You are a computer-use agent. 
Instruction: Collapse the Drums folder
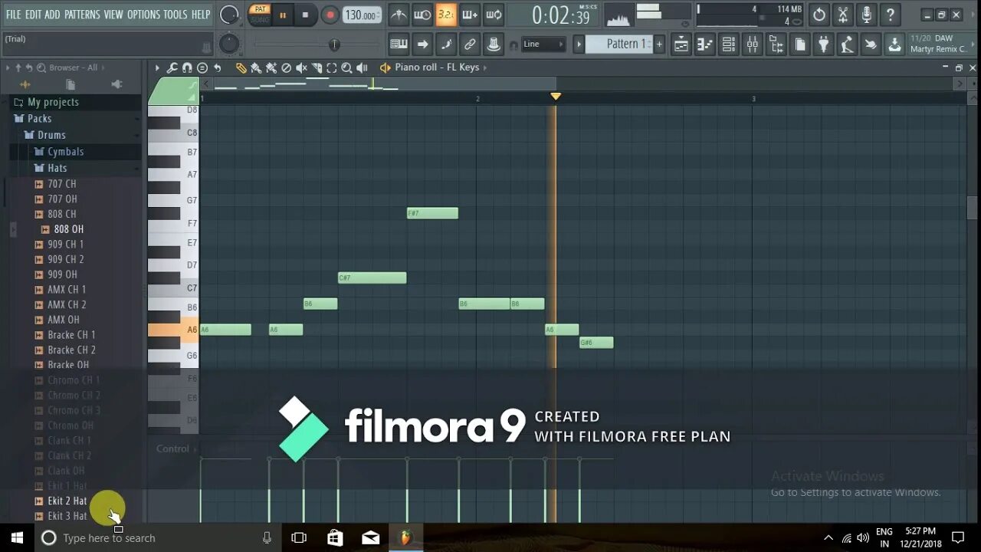coord(45,135)
